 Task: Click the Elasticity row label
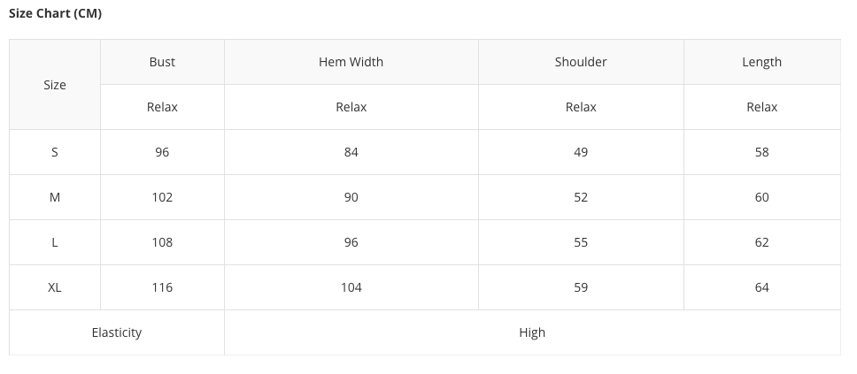[117, 332]
